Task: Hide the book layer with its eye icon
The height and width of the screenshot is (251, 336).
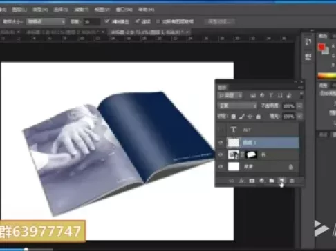Action: coord(221,154)
